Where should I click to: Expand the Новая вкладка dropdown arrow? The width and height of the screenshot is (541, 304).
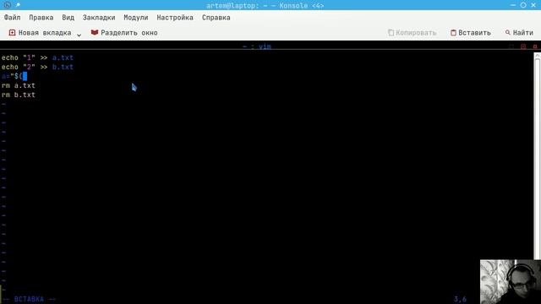pos(79,35)
